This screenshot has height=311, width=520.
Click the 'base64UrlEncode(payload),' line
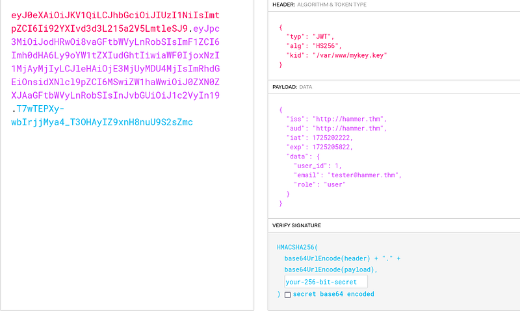click(331, 269)
